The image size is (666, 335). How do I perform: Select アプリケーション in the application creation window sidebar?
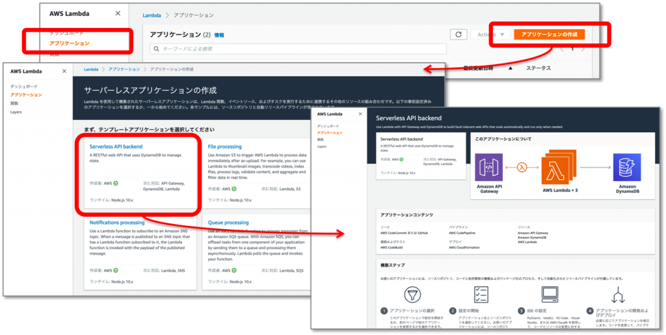[26, 95]
